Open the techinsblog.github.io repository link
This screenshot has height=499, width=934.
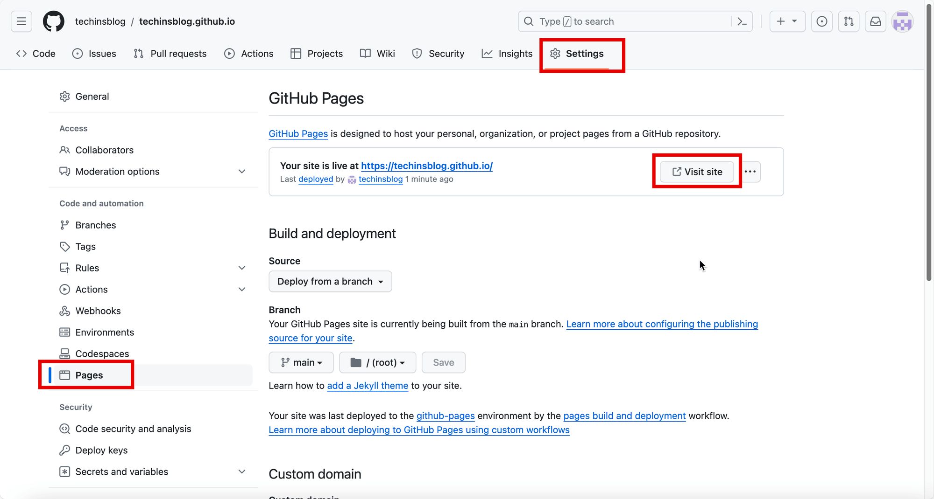(x=187, y=21)
